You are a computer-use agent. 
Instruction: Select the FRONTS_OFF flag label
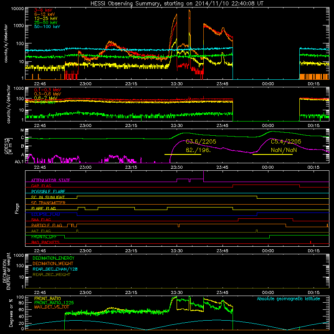point(44,237)
